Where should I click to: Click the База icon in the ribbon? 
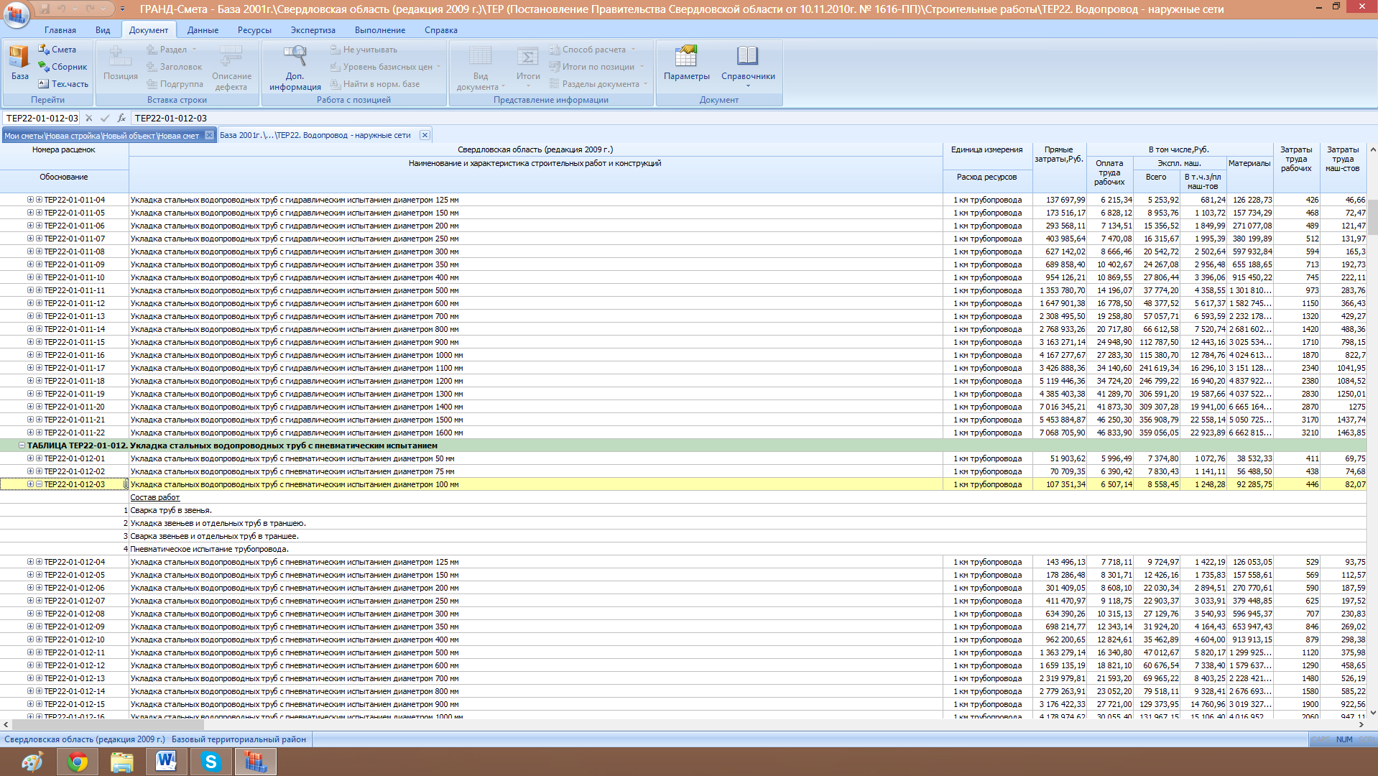pos(19,63)
